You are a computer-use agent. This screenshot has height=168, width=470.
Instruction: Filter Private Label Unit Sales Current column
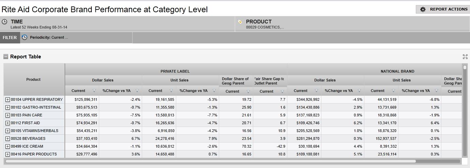pyautogui.click(x=171, y=91)
